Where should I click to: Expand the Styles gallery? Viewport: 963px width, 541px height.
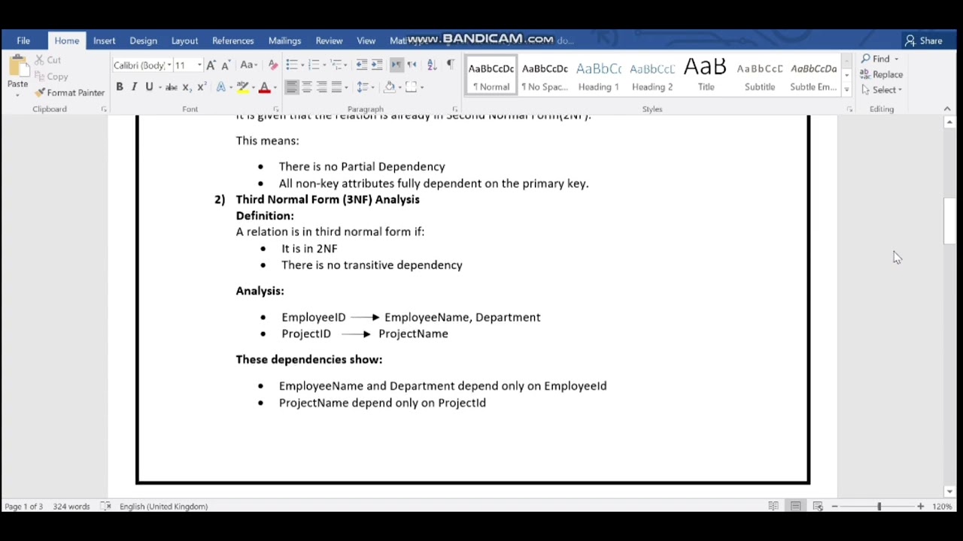click(x=846, y=89)
